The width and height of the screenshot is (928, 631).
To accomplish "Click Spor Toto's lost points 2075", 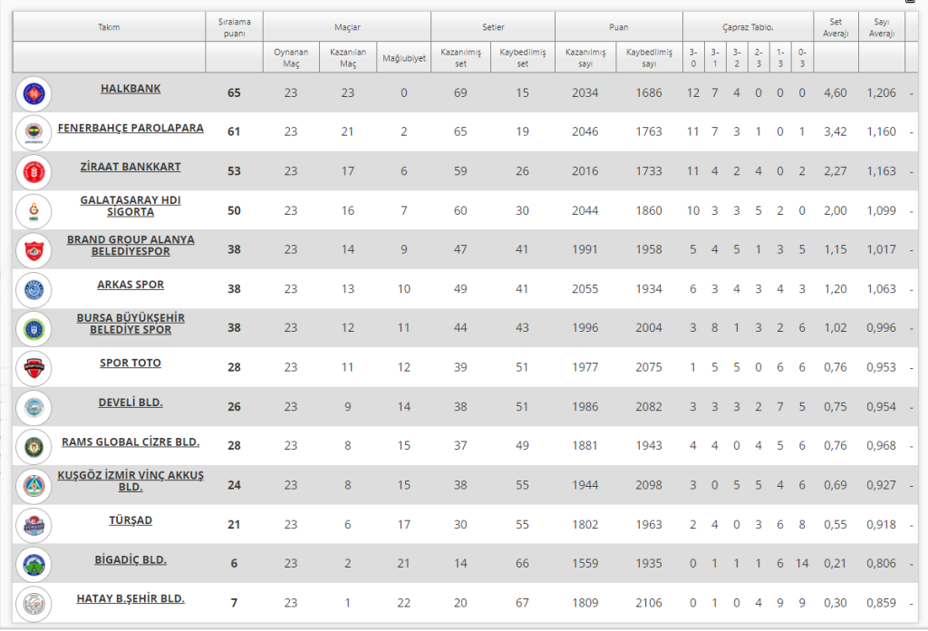I will 649,367.
